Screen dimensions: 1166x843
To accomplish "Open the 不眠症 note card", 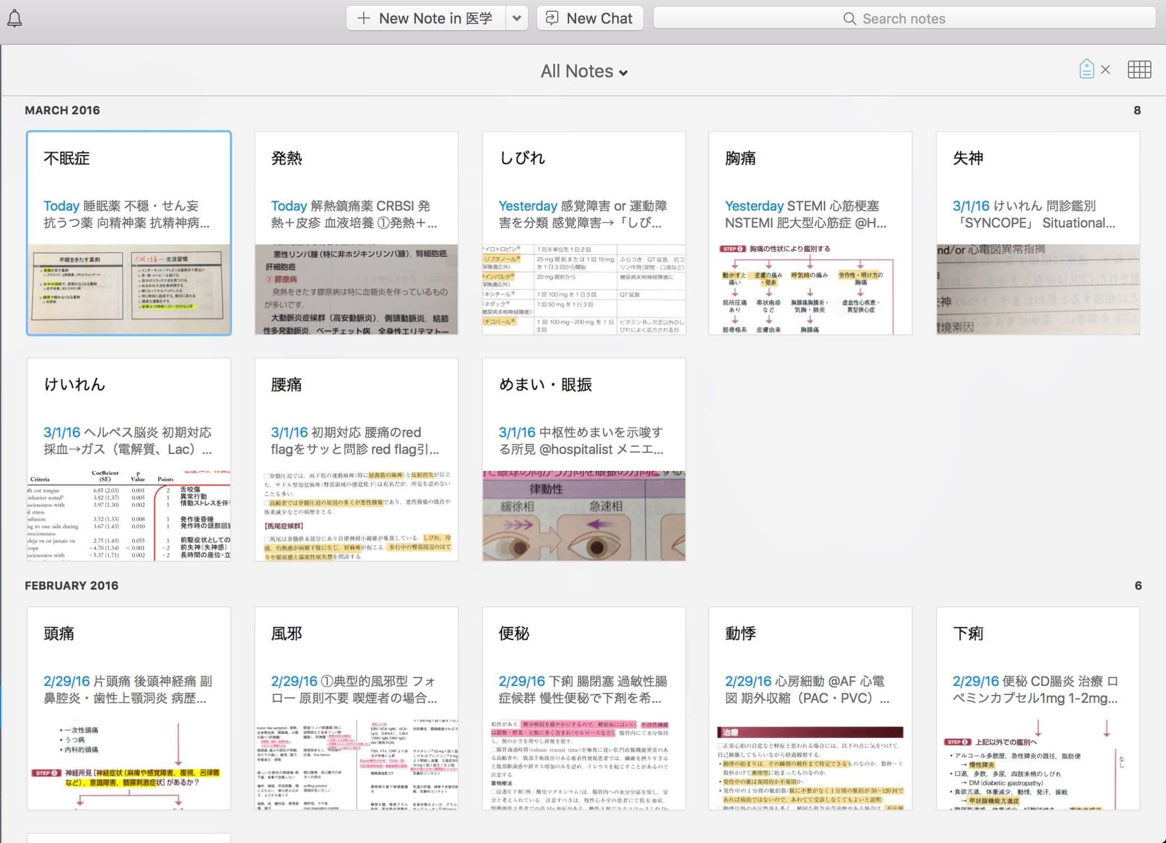I will pyautogui.click(x=129, y=233).
